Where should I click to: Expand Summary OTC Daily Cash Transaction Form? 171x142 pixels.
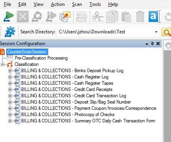tap(10, 121)
